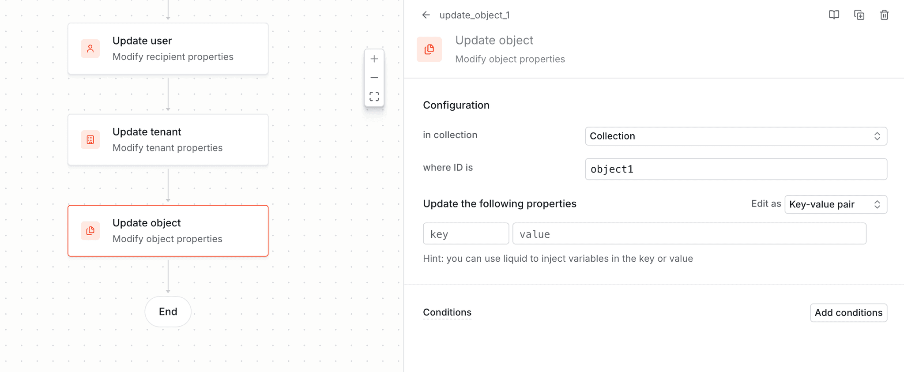Viewport: 904px width, 372px height.
Task: Select the Update tenant node
Action: click(x=168, y=139)
